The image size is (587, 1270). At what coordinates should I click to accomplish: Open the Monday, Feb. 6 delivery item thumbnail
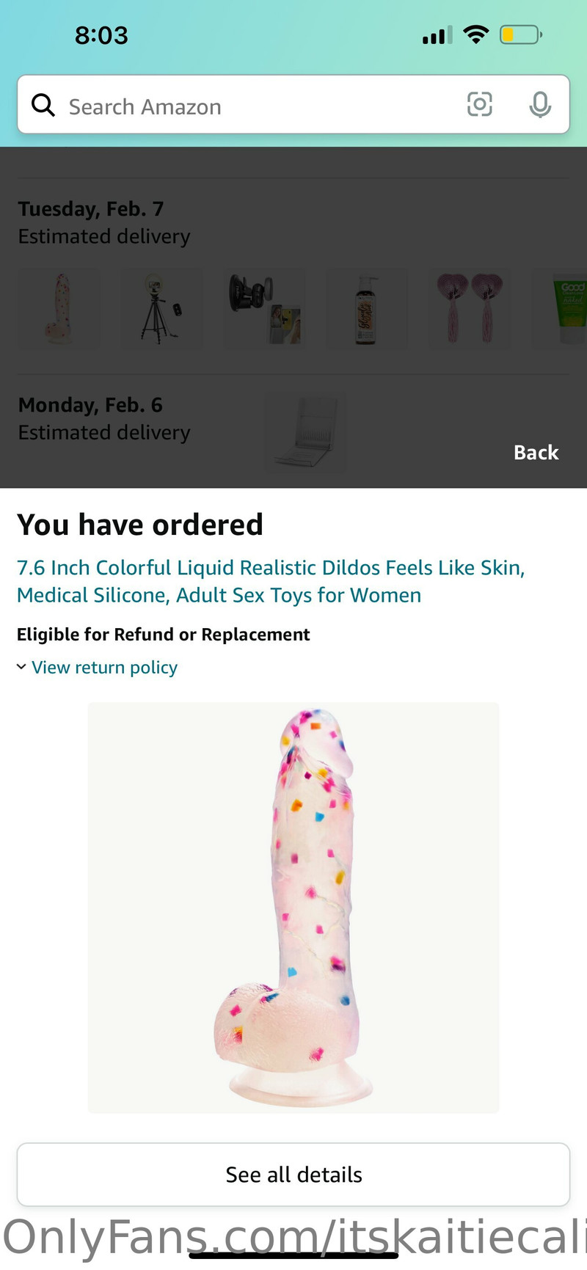(x=305, y=432)
